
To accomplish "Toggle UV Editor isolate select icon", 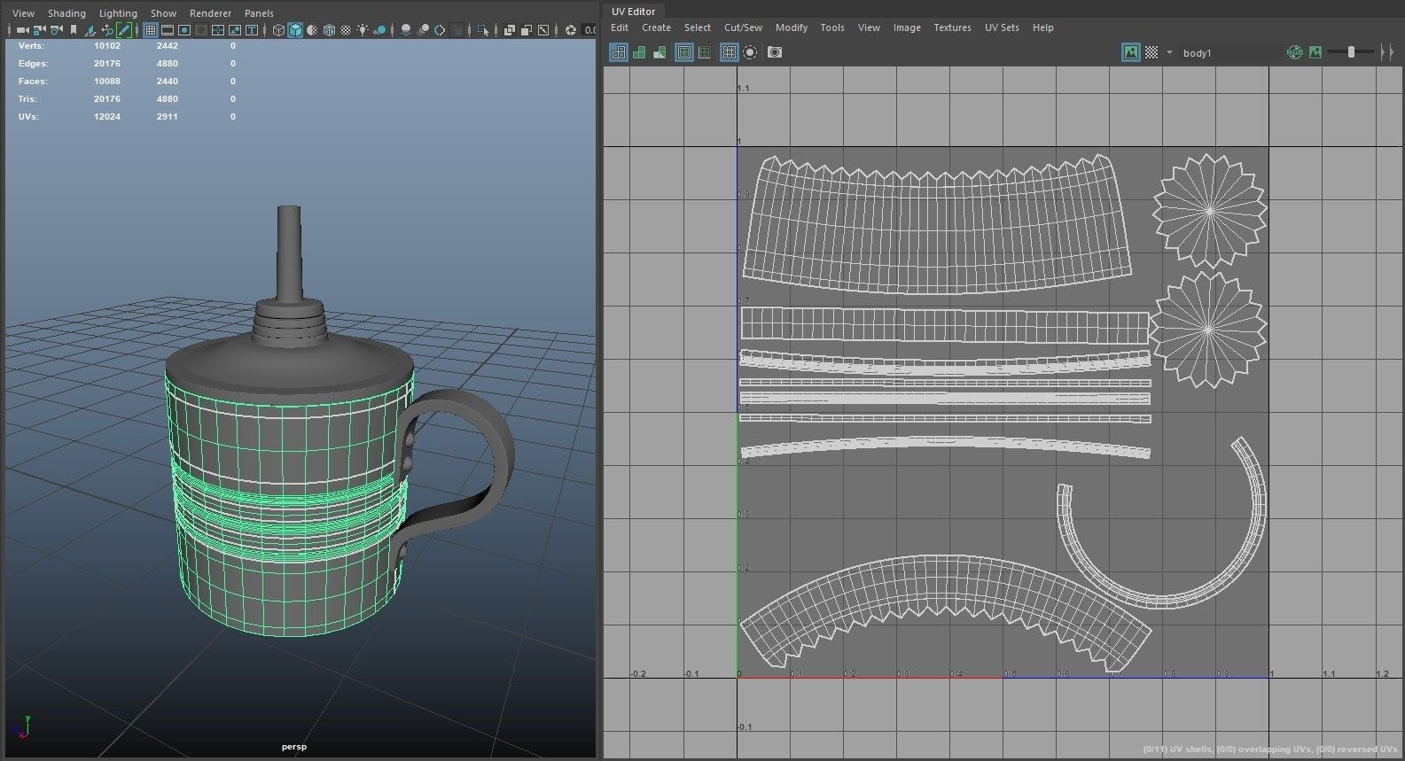I will 750,52.
